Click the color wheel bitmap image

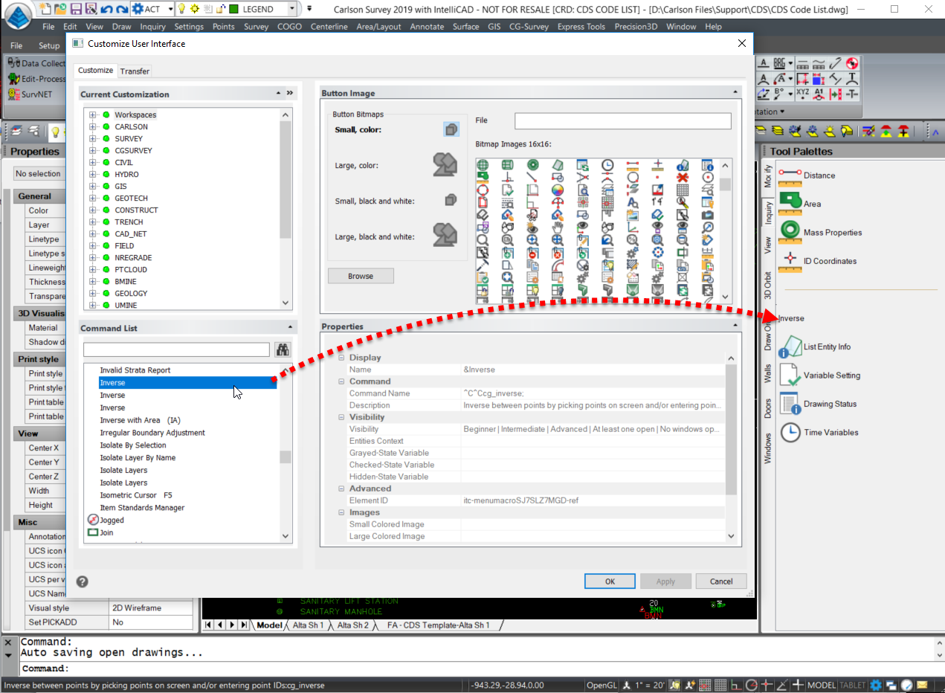(557, 190)
